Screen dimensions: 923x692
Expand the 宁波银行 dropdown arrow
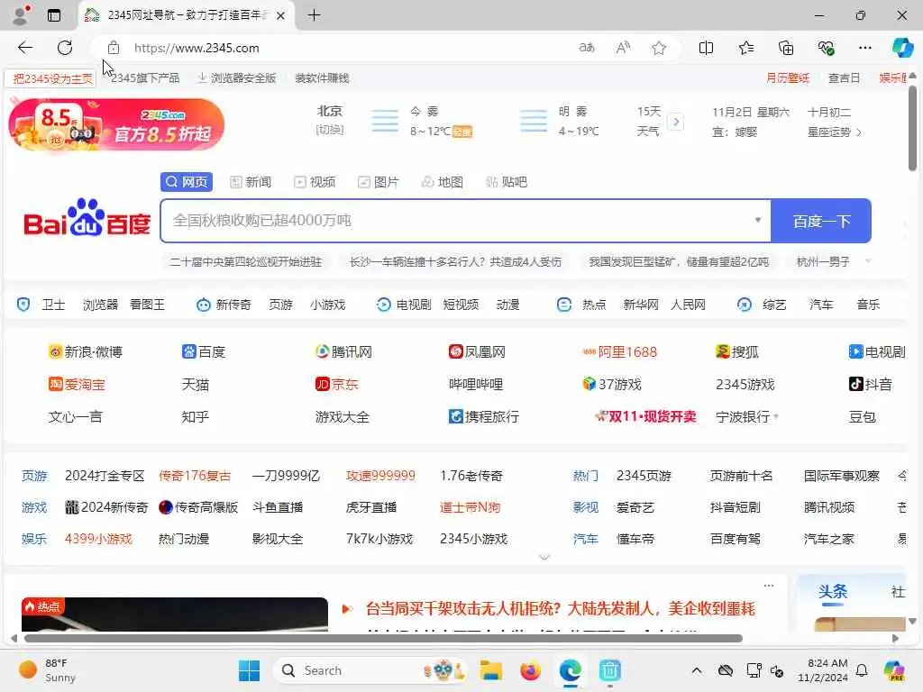tap(776, 416)
